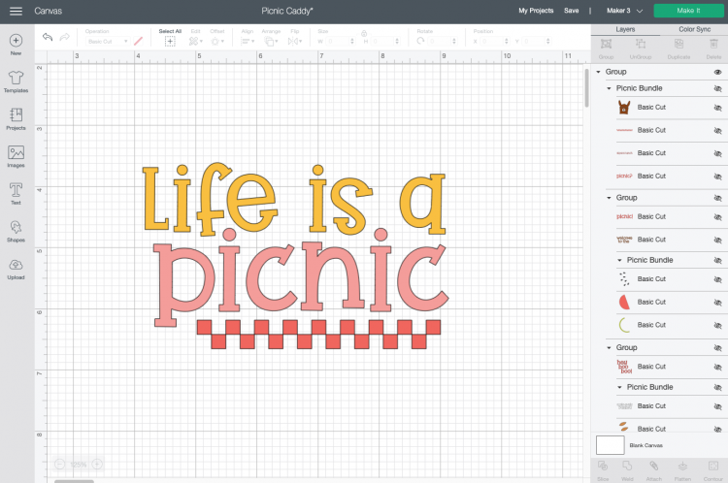Click the Canvas title label

[x=48, y=11]
